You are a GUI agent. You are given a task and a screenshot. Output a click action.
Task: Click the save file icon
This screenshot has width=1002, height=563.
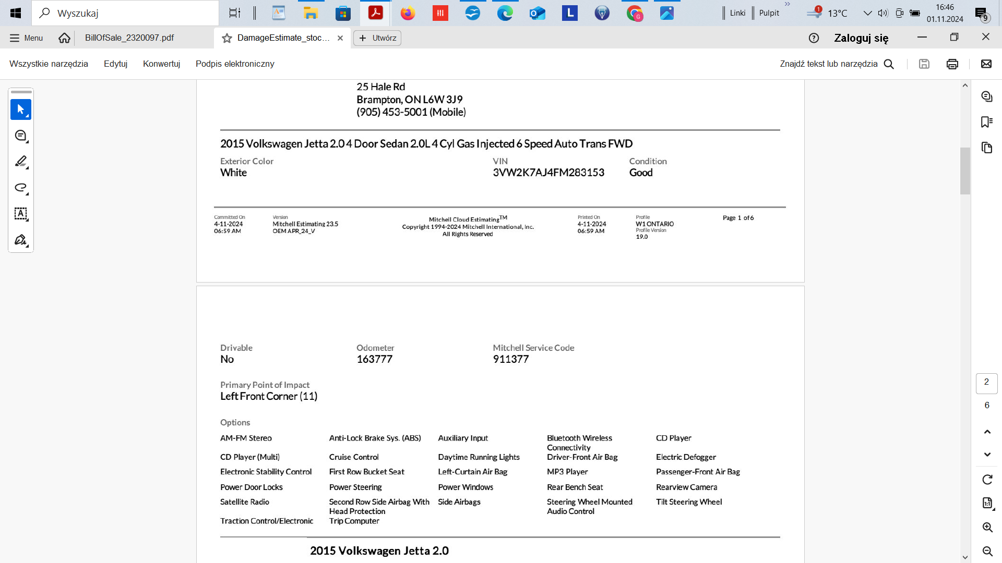coord(924,64)
